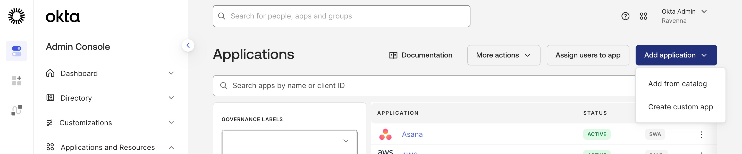The height and width of the screenshot is (154, 742).
Task: Focus the Search apps by name field
Action: pyautogui.click(x=424, y=85)
